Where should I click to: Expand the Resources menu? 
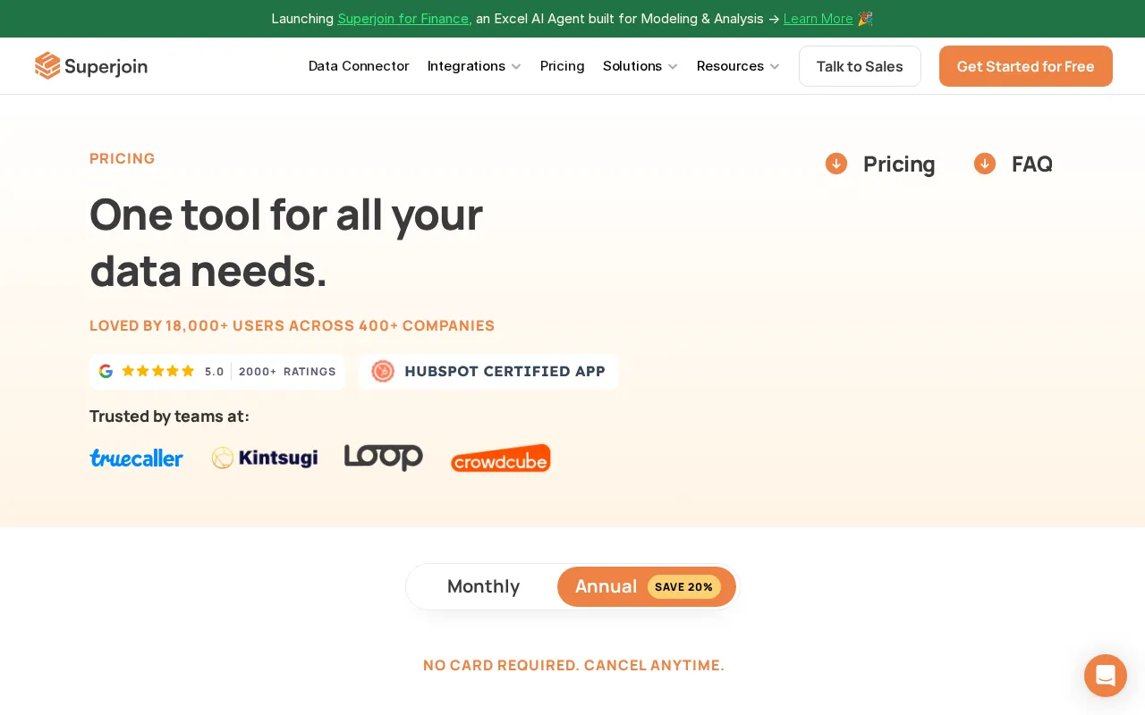[x=739, y=66]
